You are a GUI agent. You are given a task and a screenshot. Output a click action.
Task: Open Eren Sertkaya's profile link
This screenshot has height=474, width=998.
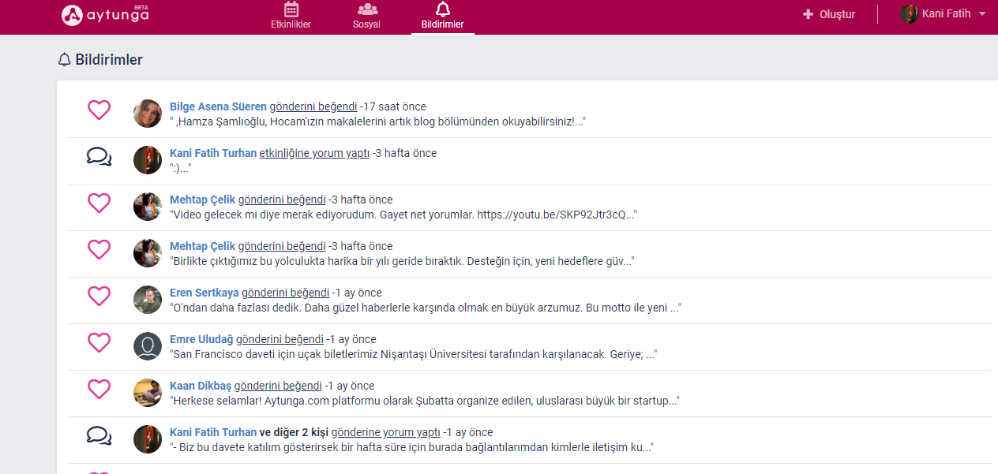click(x=204, y=293)
